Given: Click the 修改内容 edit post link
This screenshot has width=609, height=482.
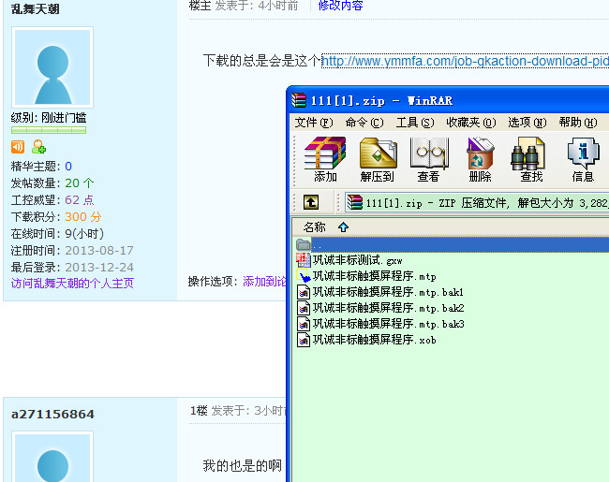Looking at the screenshot, I should click(340, 6).
